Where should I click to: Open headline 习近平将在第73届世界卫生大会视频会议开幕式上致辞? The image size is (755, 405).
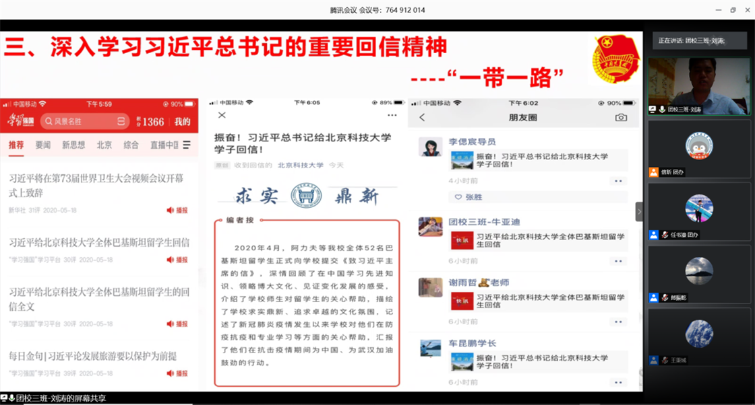[96, 186]
